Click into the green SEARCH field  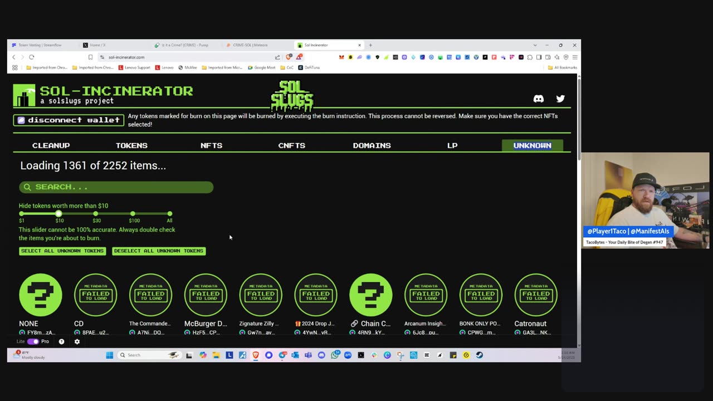[116, 187]
